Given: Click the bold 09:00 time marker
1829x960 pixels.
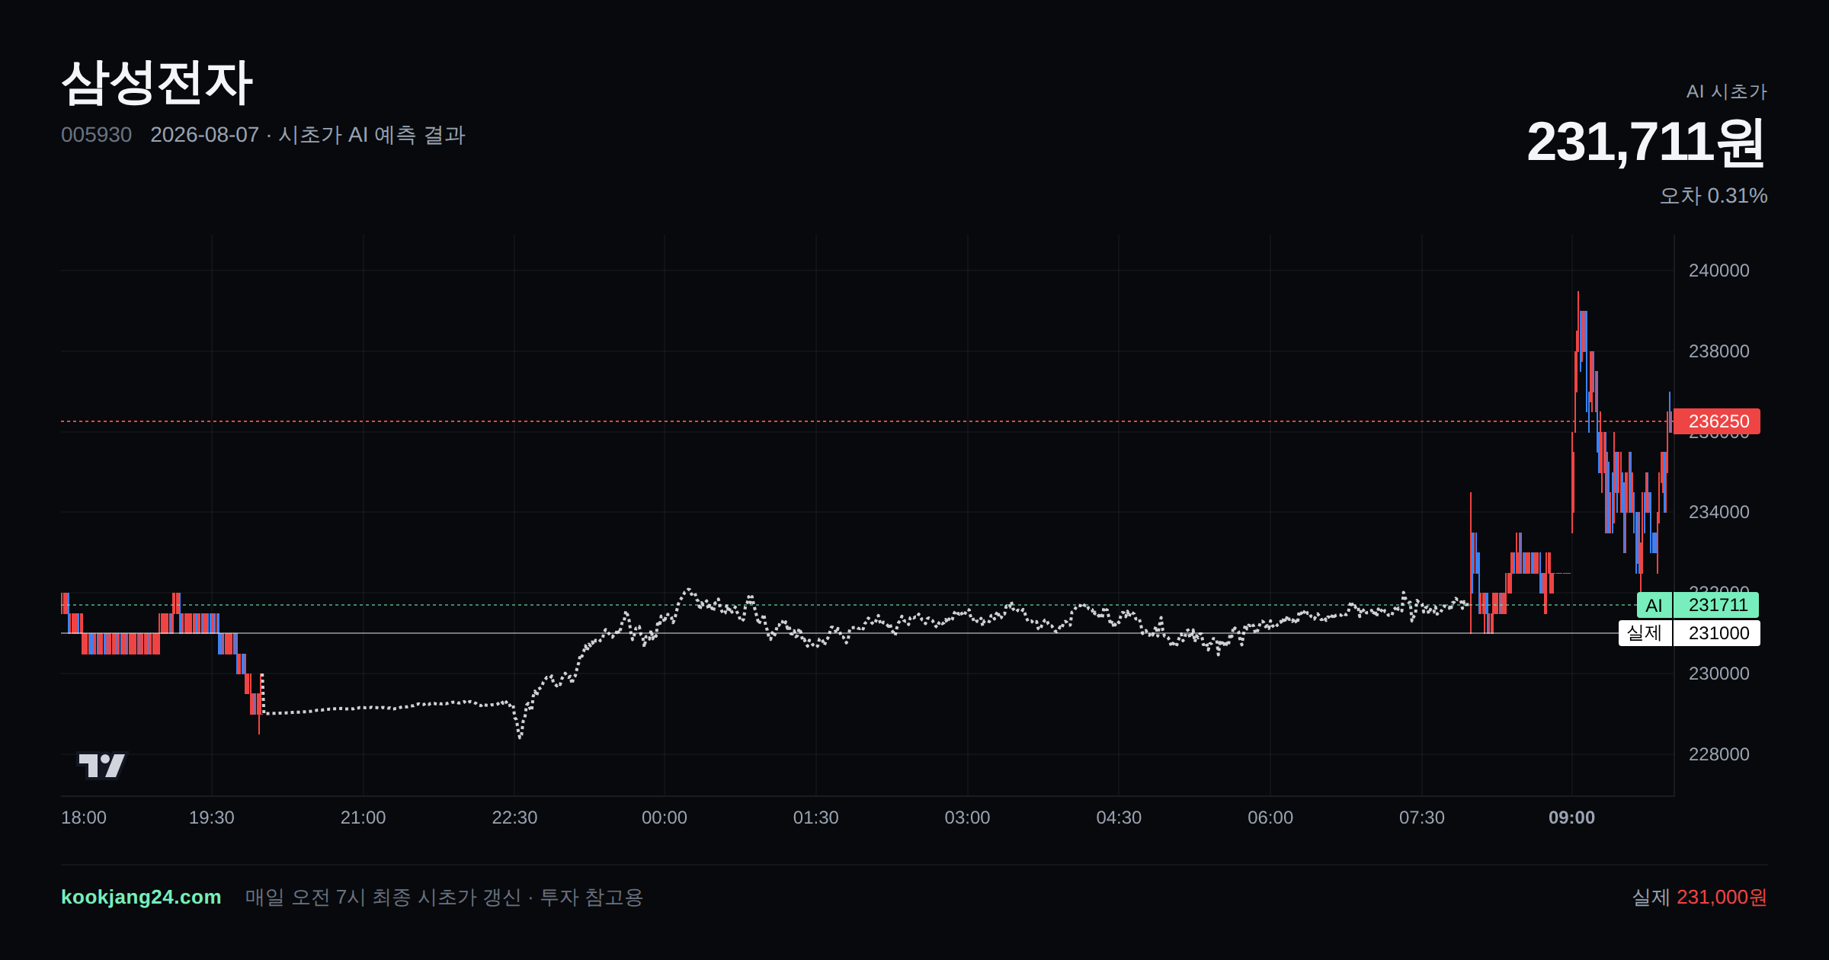Looking at the screenshot, I should (1571, 818).
